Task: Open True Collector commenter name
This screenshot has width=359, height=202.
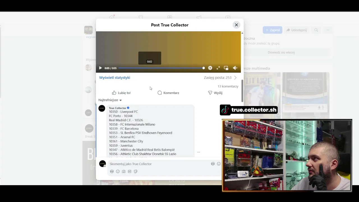Action: (117, 108)
